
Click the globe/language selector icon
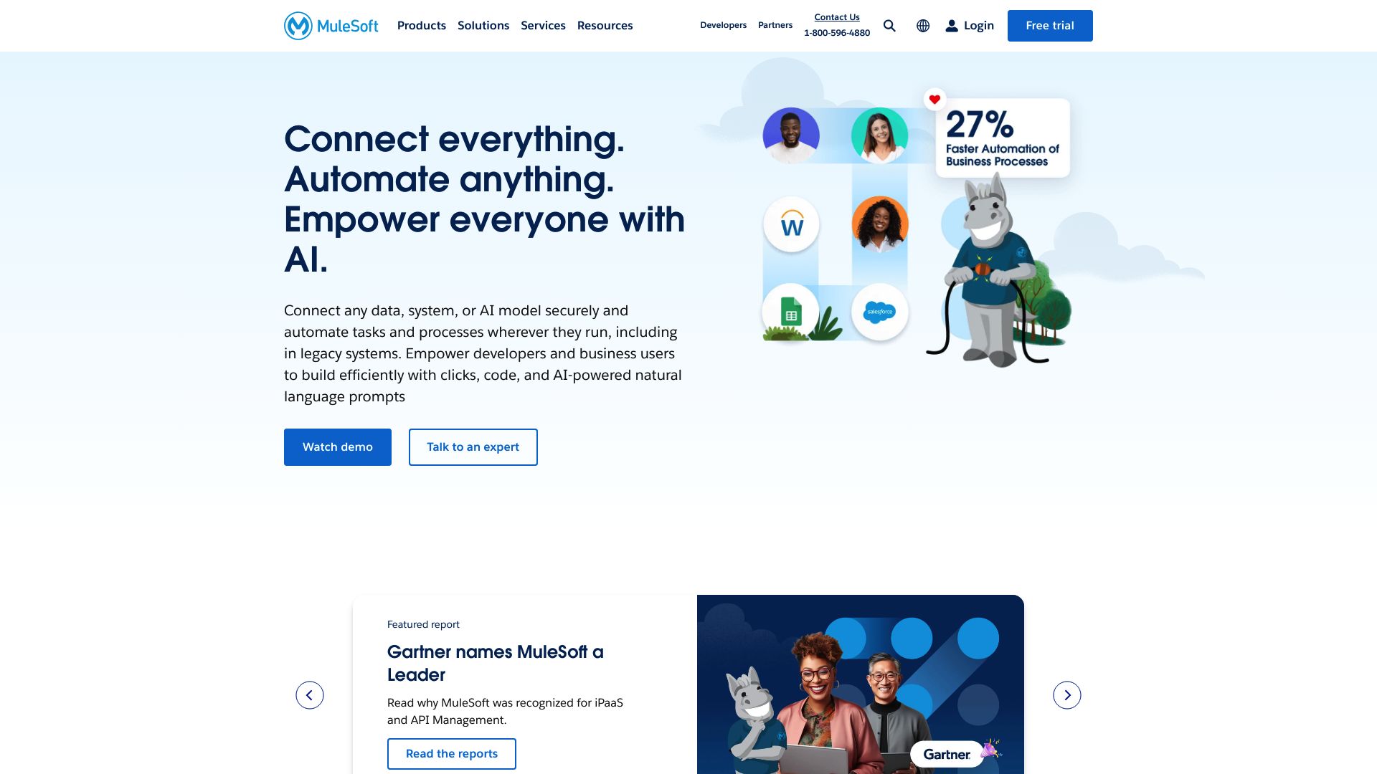[922, 26]
